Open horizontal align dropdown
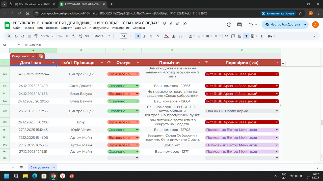This screenshot has height=181, width=323. (x=192, y=36)
